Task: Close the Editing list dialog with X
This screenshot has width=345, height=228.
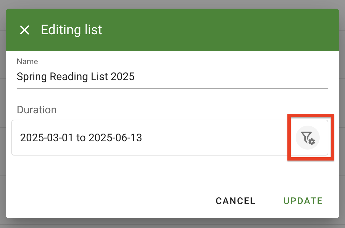Action: [x=25, y=30]
